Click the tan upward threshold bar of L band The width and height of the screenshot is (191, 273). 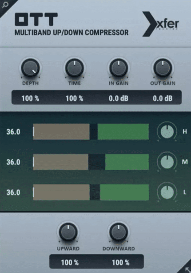[x=61, y=192]
